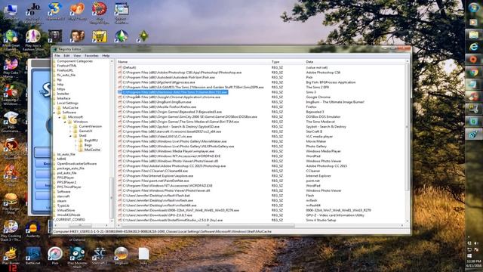Open Windows Explorer from the taskbar
Image resolution: width=483 pixels, height=272 pixels.
point(473,34)
